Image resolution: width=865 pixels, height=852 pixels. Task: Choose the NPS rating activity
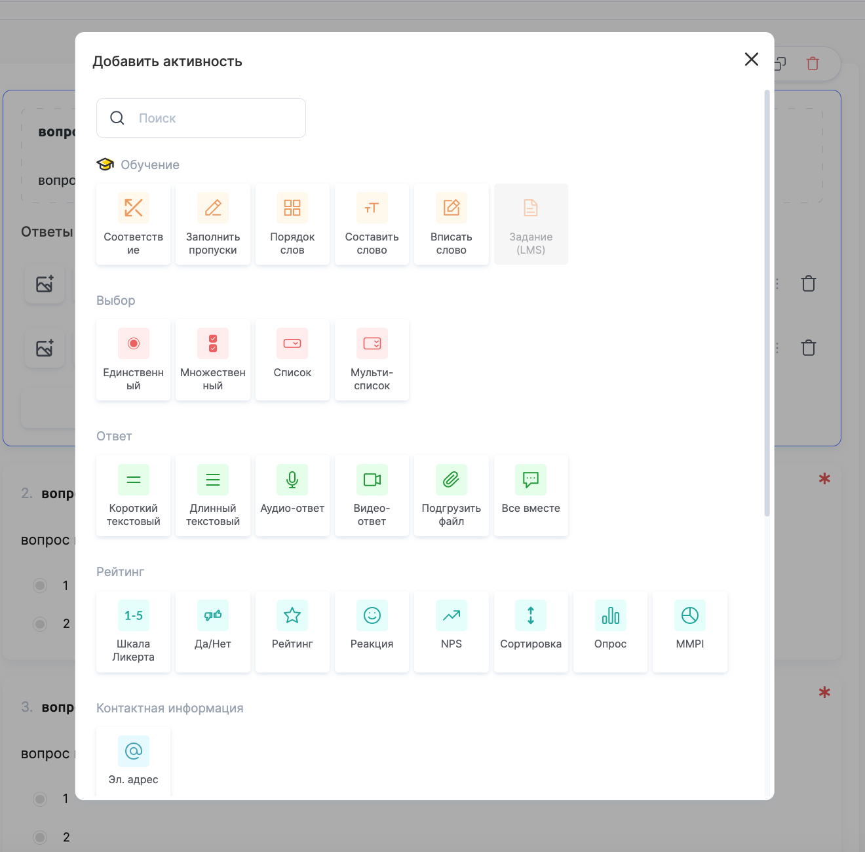coord(452,631)
